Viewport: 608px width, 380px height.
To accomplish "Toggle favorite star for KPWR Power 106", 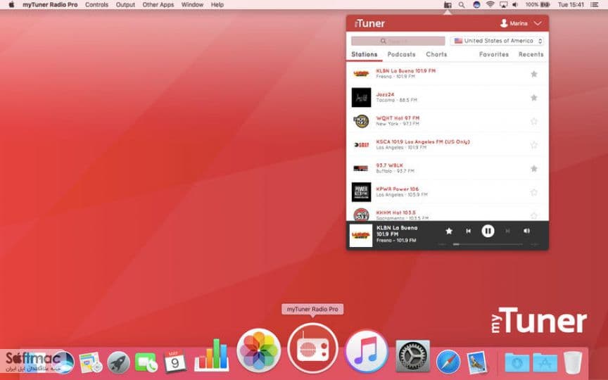I will pyautogui.click(x=534, y=192).
